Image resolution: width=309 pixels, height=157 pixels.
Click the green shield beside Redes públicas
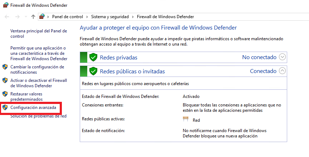93,71
